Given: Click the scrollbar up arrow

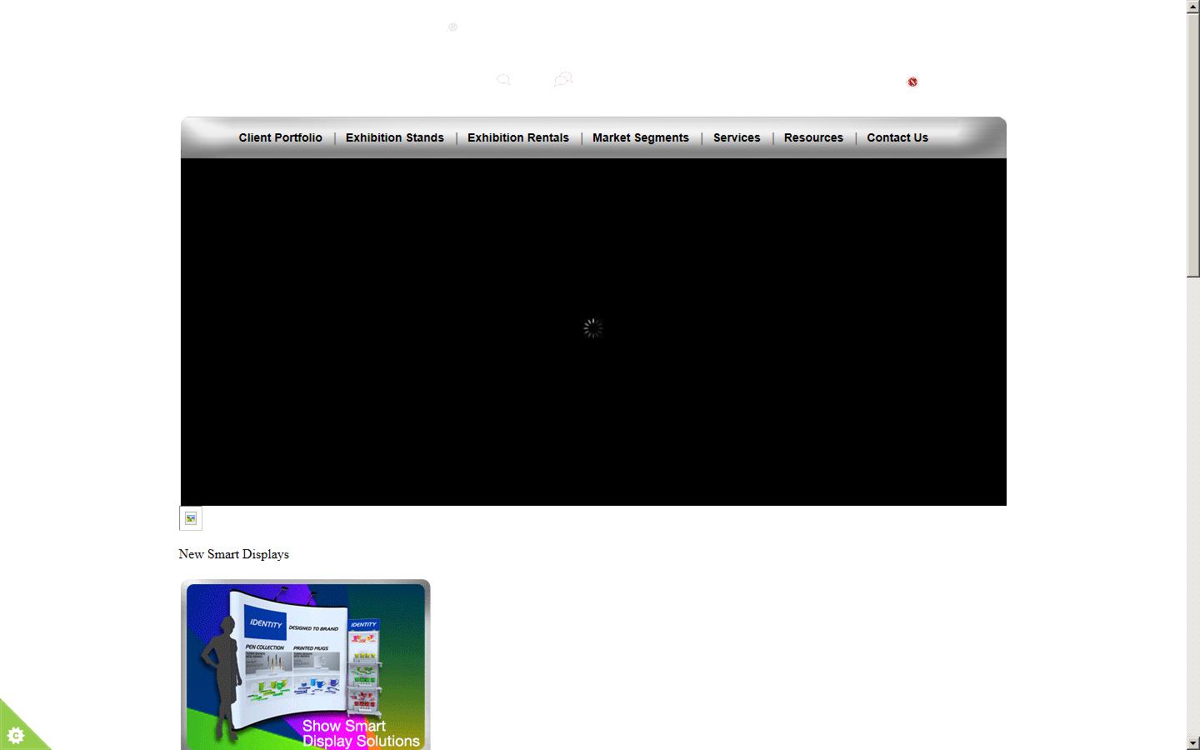Looking at the screenshot, I should [1193, 7].
